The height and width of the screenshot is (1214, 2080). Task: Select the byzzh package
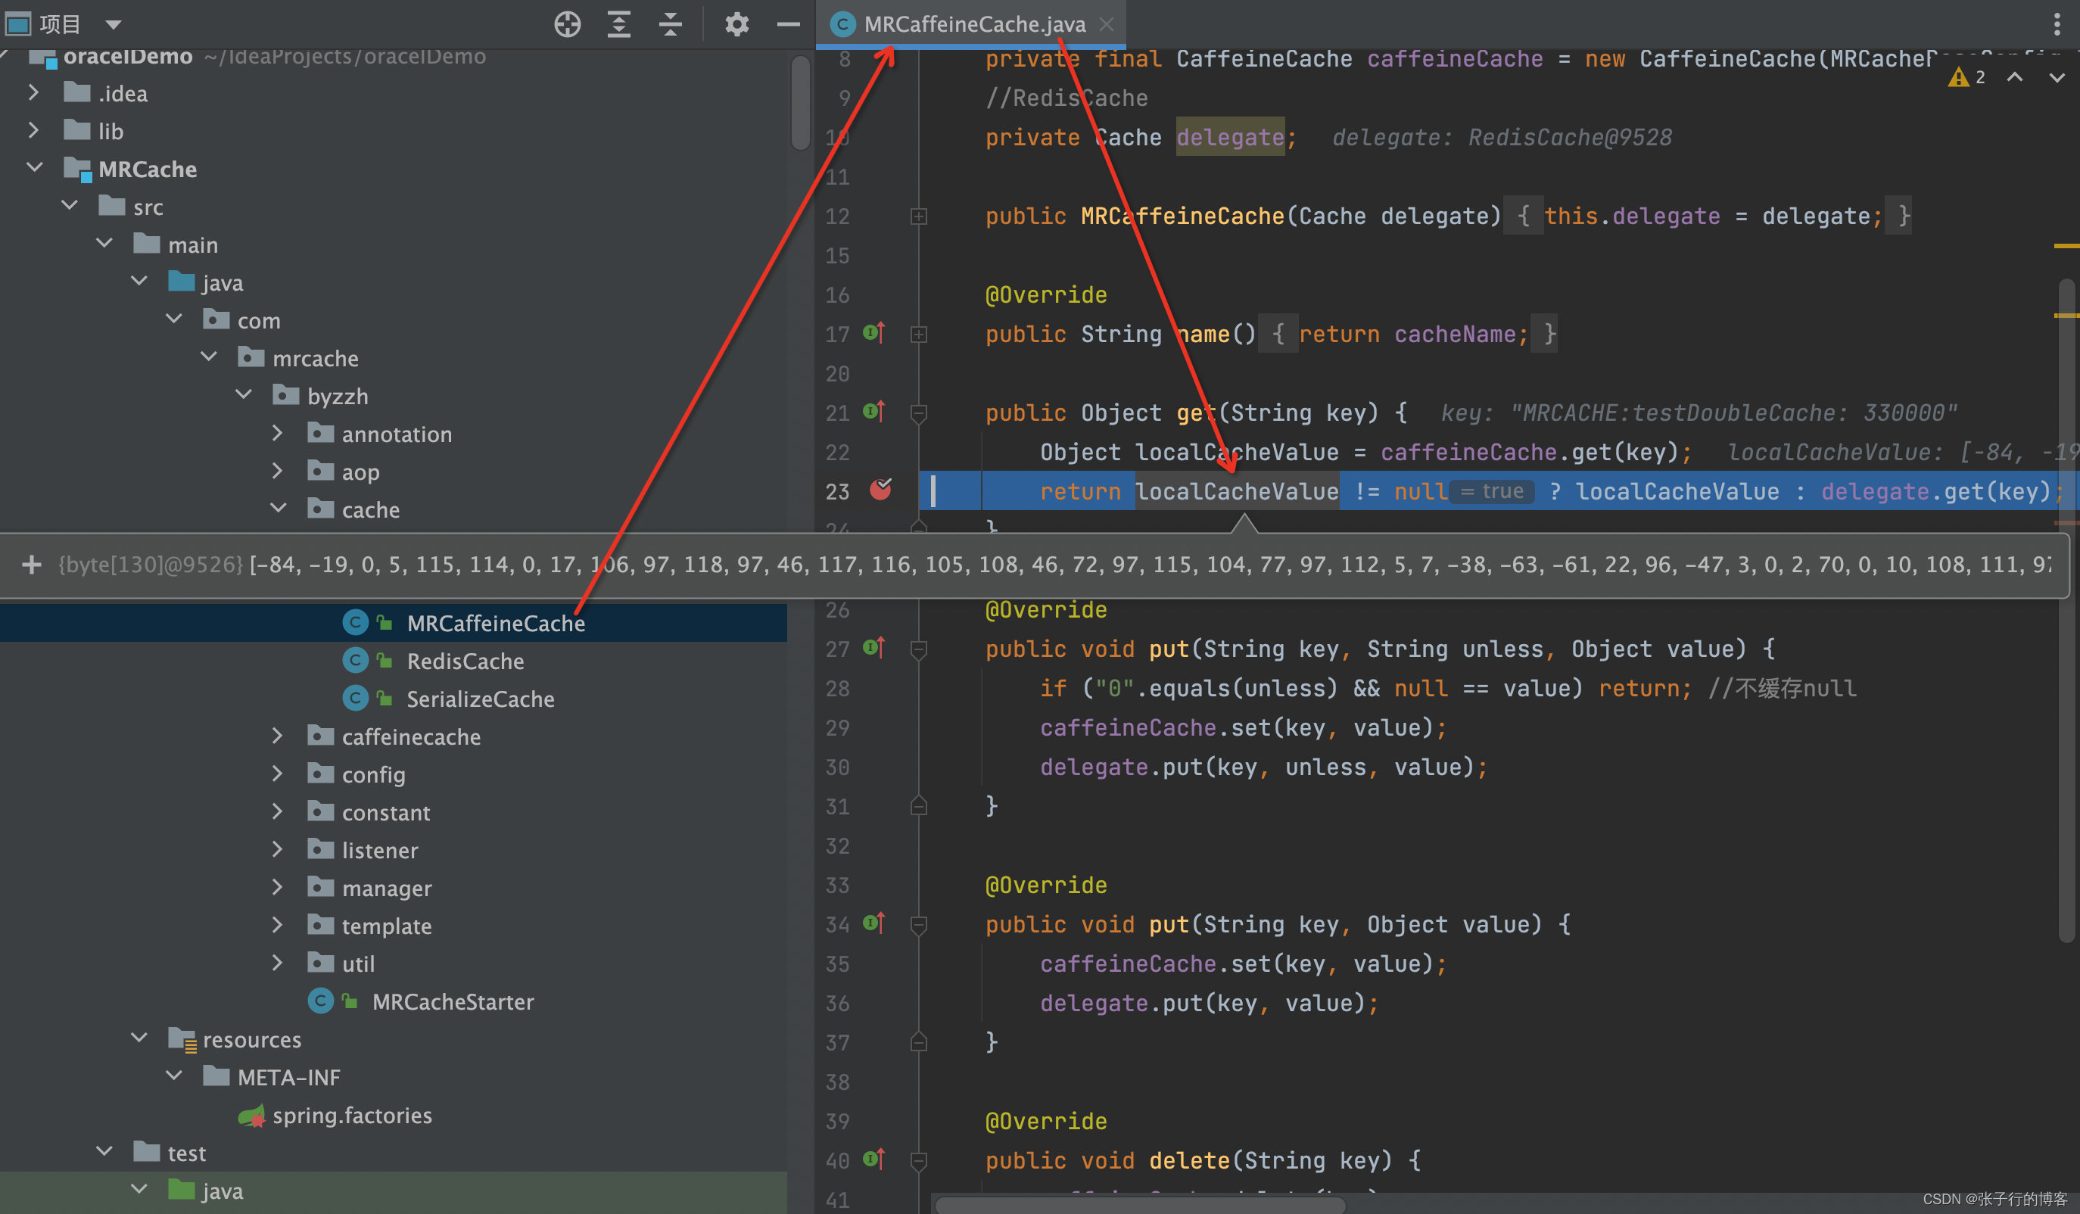(338, 396)
